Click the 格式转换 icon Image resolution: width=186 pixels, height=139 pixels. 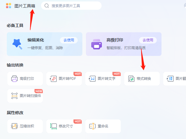pos(131,79)
